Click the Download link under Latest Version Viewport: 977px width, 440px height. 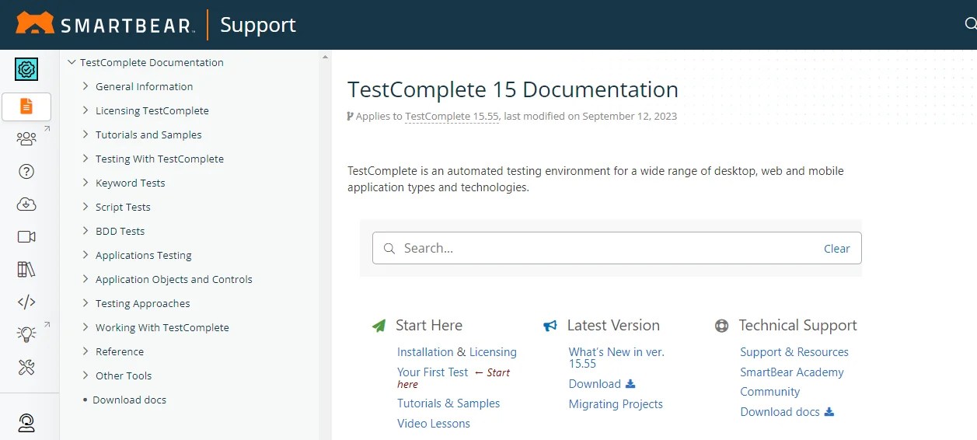595,384
